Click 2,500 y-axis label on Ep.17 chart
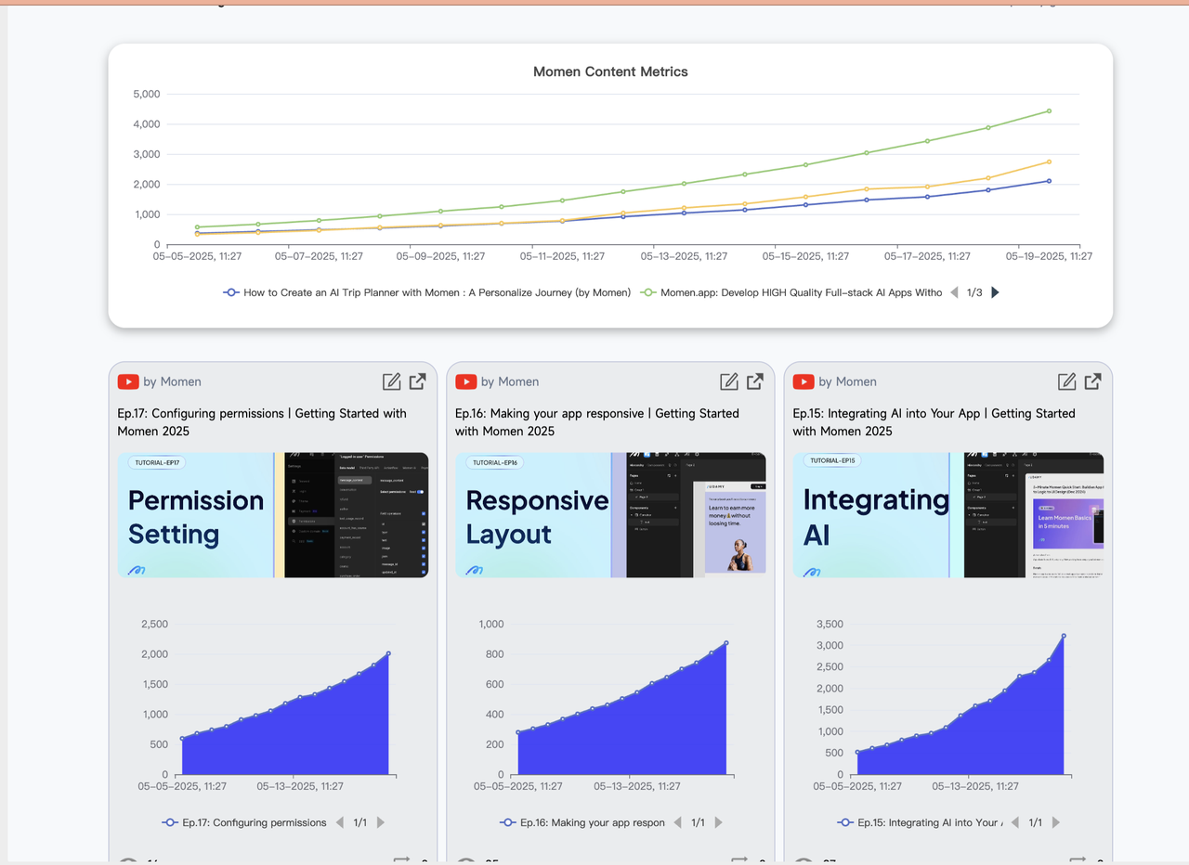Image resolution: width=1189 pixels, height=865 pixels. [154, 624]
